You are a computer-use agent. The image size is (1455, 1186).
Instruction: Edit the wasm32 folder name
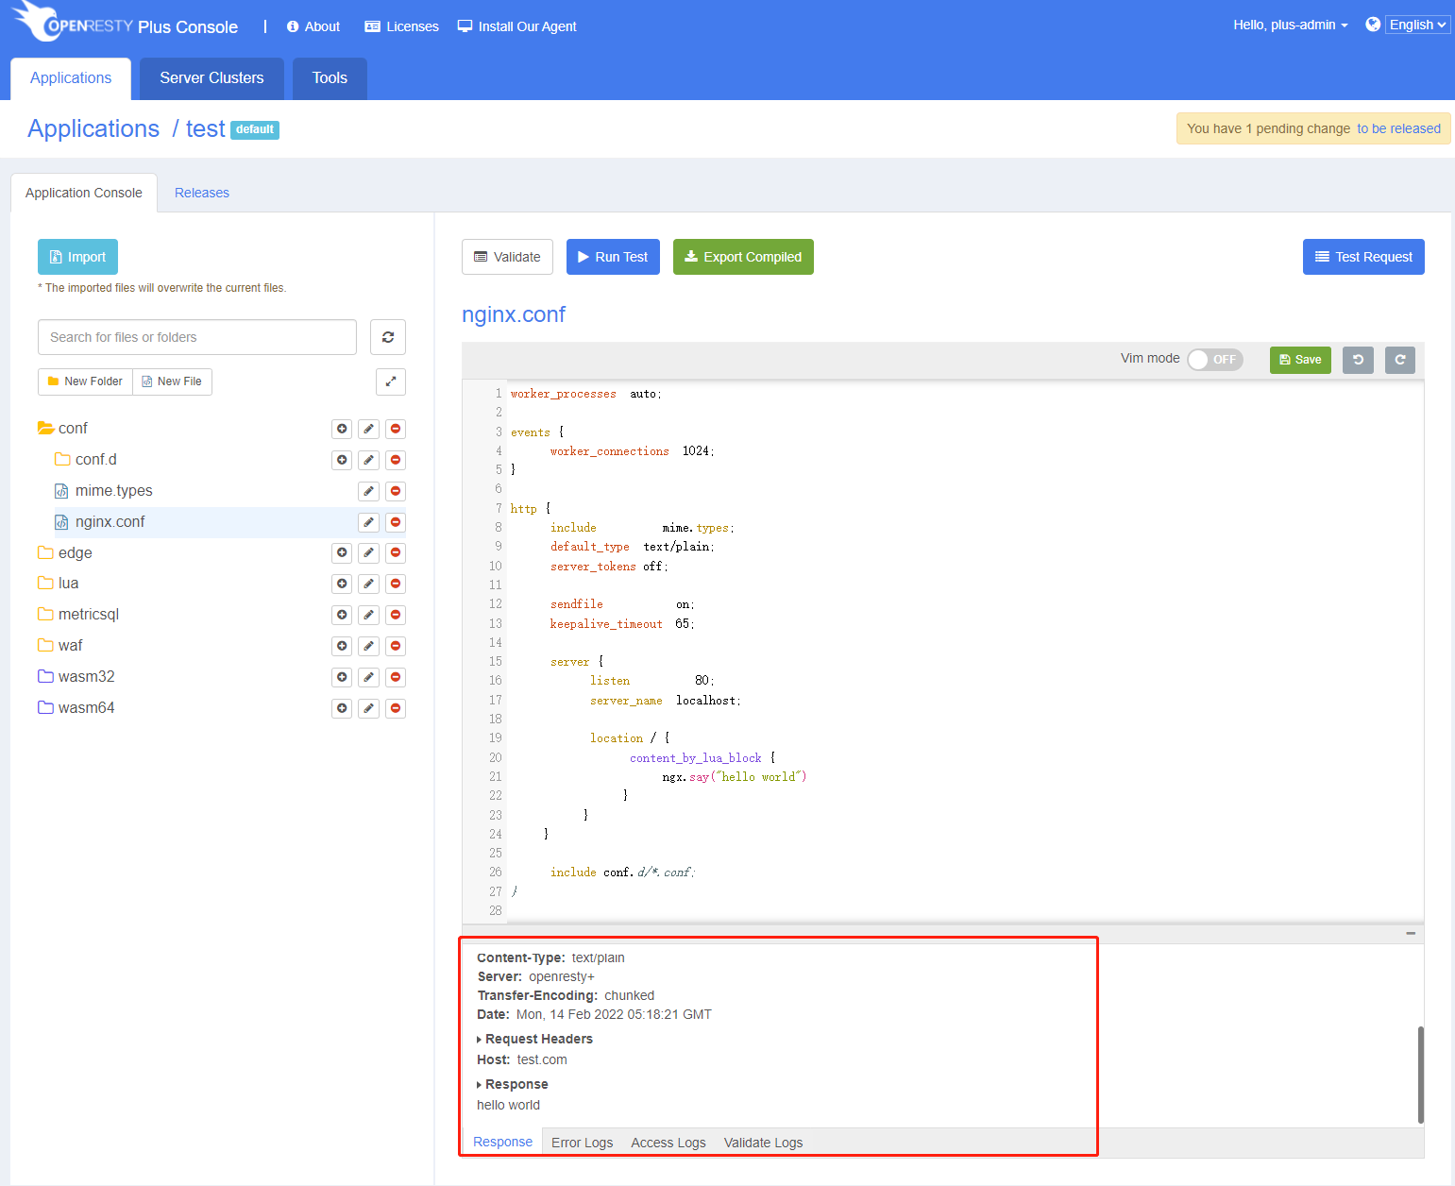pyautogui.click(x=369, y=677)
